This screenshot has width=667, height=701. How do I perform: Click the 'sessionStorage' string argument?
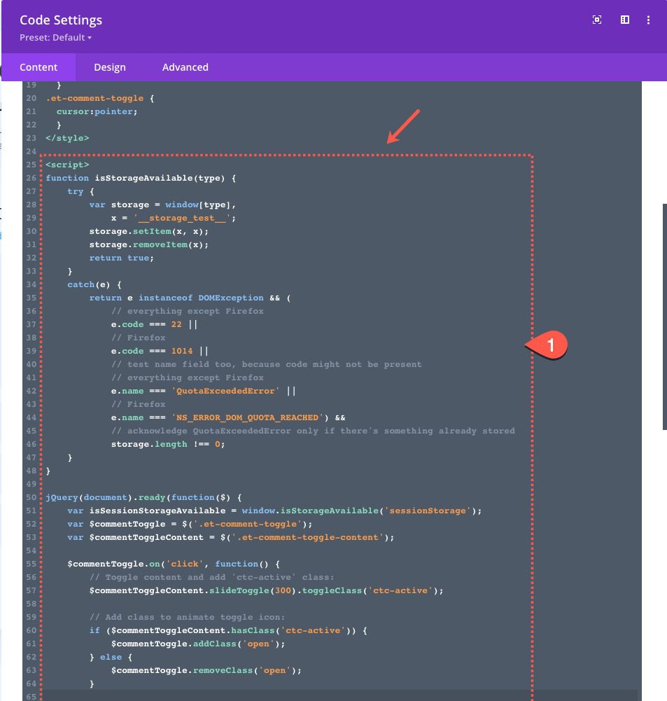[427, 511]
